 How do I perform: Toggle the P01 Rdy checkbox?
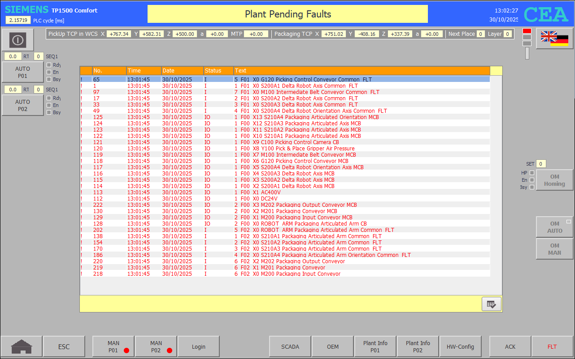[49, 65]
